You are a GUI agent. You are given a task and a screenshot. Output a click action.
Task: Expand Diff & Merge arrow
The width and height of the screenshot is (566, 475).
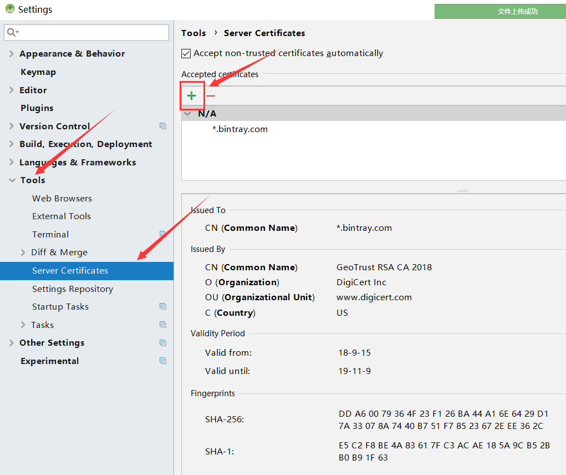23,252
